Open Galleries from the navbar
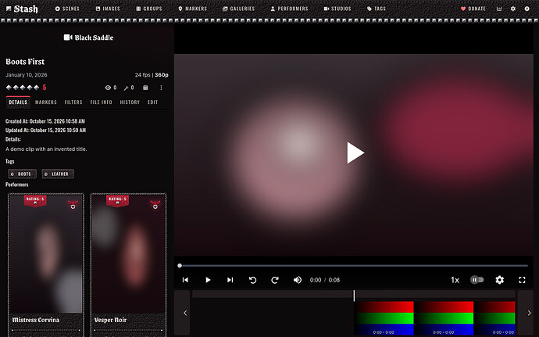This screenshot has width=539, height=337. coord(238,9)
